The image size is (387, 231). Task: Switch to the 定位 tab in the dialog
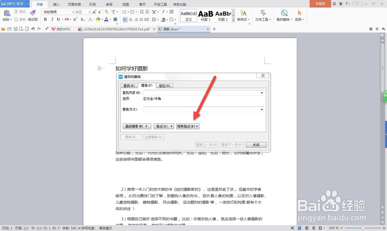pos(164,86)
